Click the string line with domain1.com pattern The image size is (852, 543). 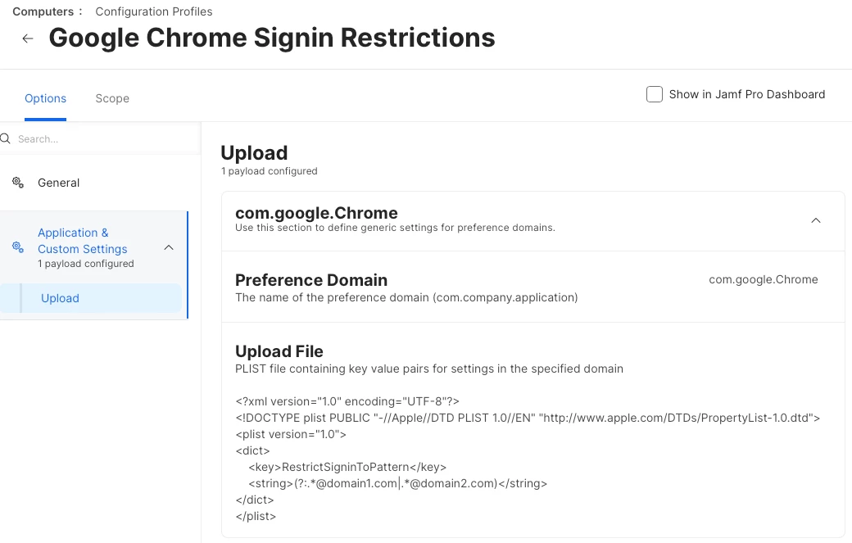398,483
